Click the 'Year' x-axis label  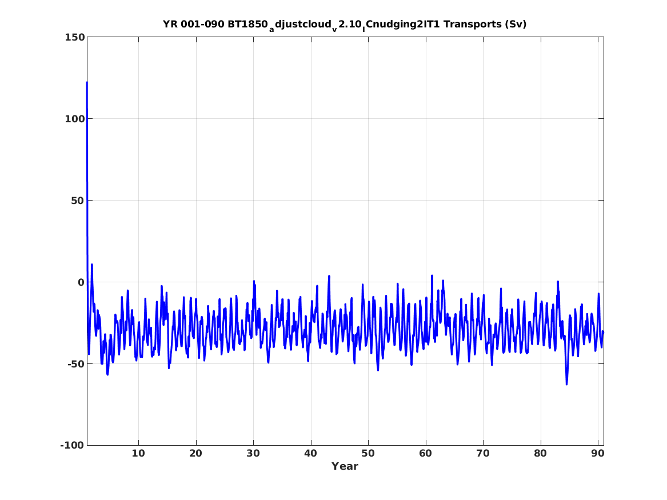345,466
